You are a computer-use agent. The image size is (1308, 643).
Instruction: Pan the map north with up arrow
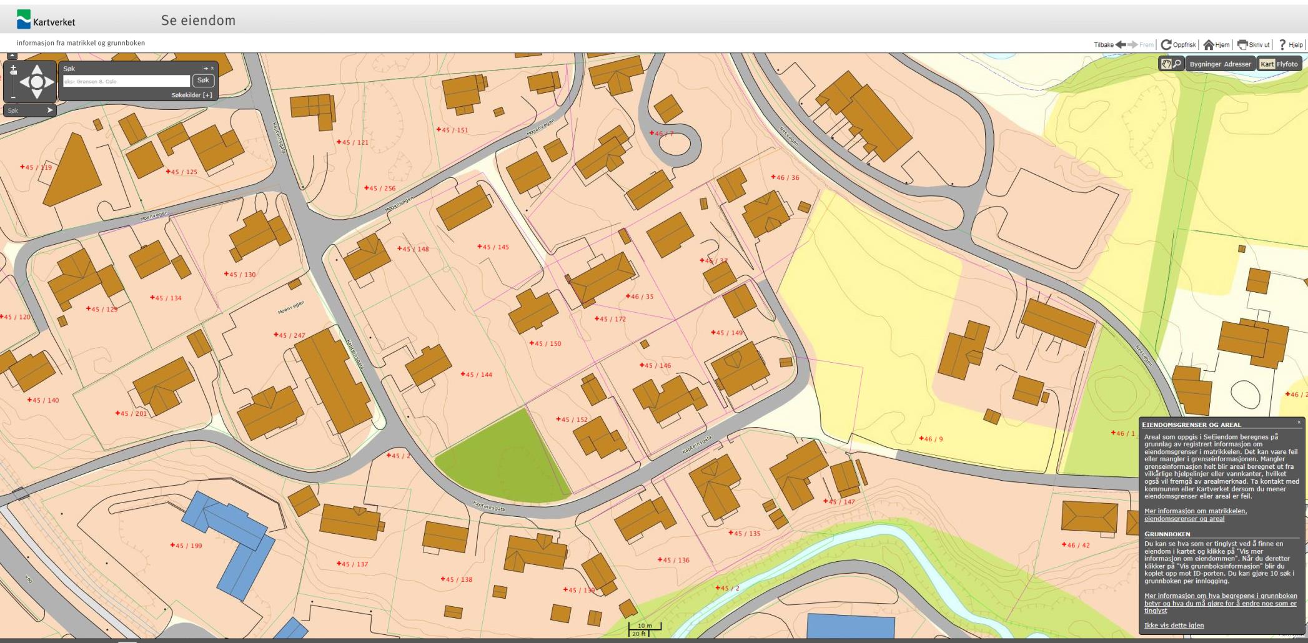[x=37, y=69]
